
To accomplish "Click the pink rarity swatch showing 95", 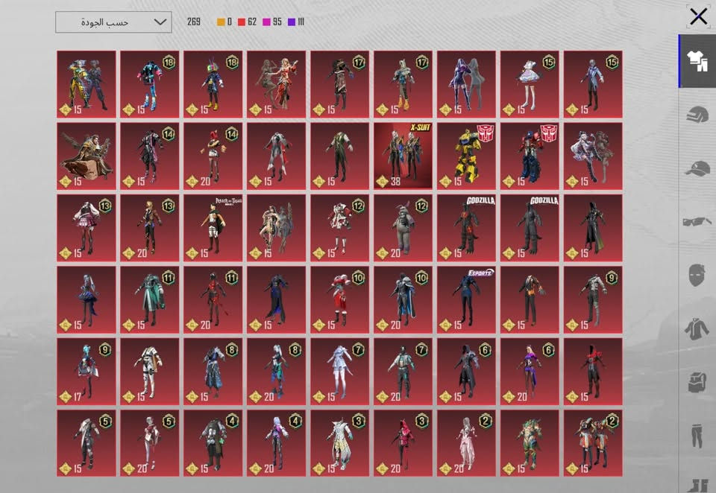I will 267,22.
